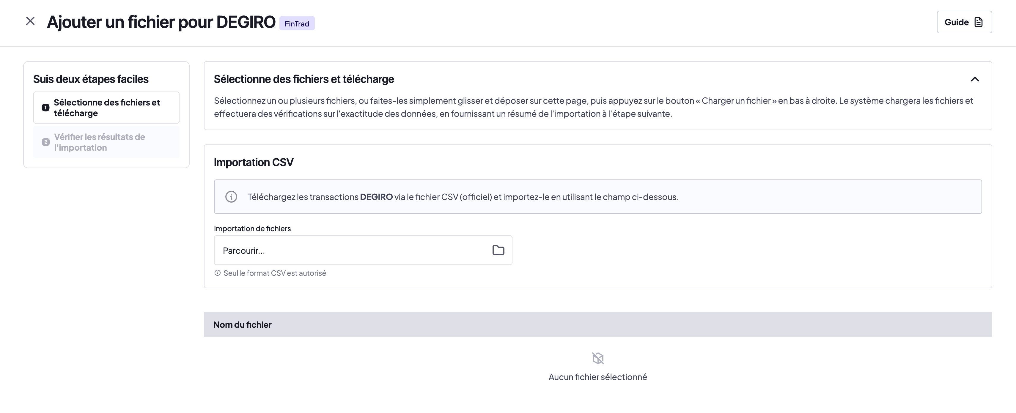Click the folder icon in the file field
This screenshot has height=413, width=1016.
pos(498,250)
